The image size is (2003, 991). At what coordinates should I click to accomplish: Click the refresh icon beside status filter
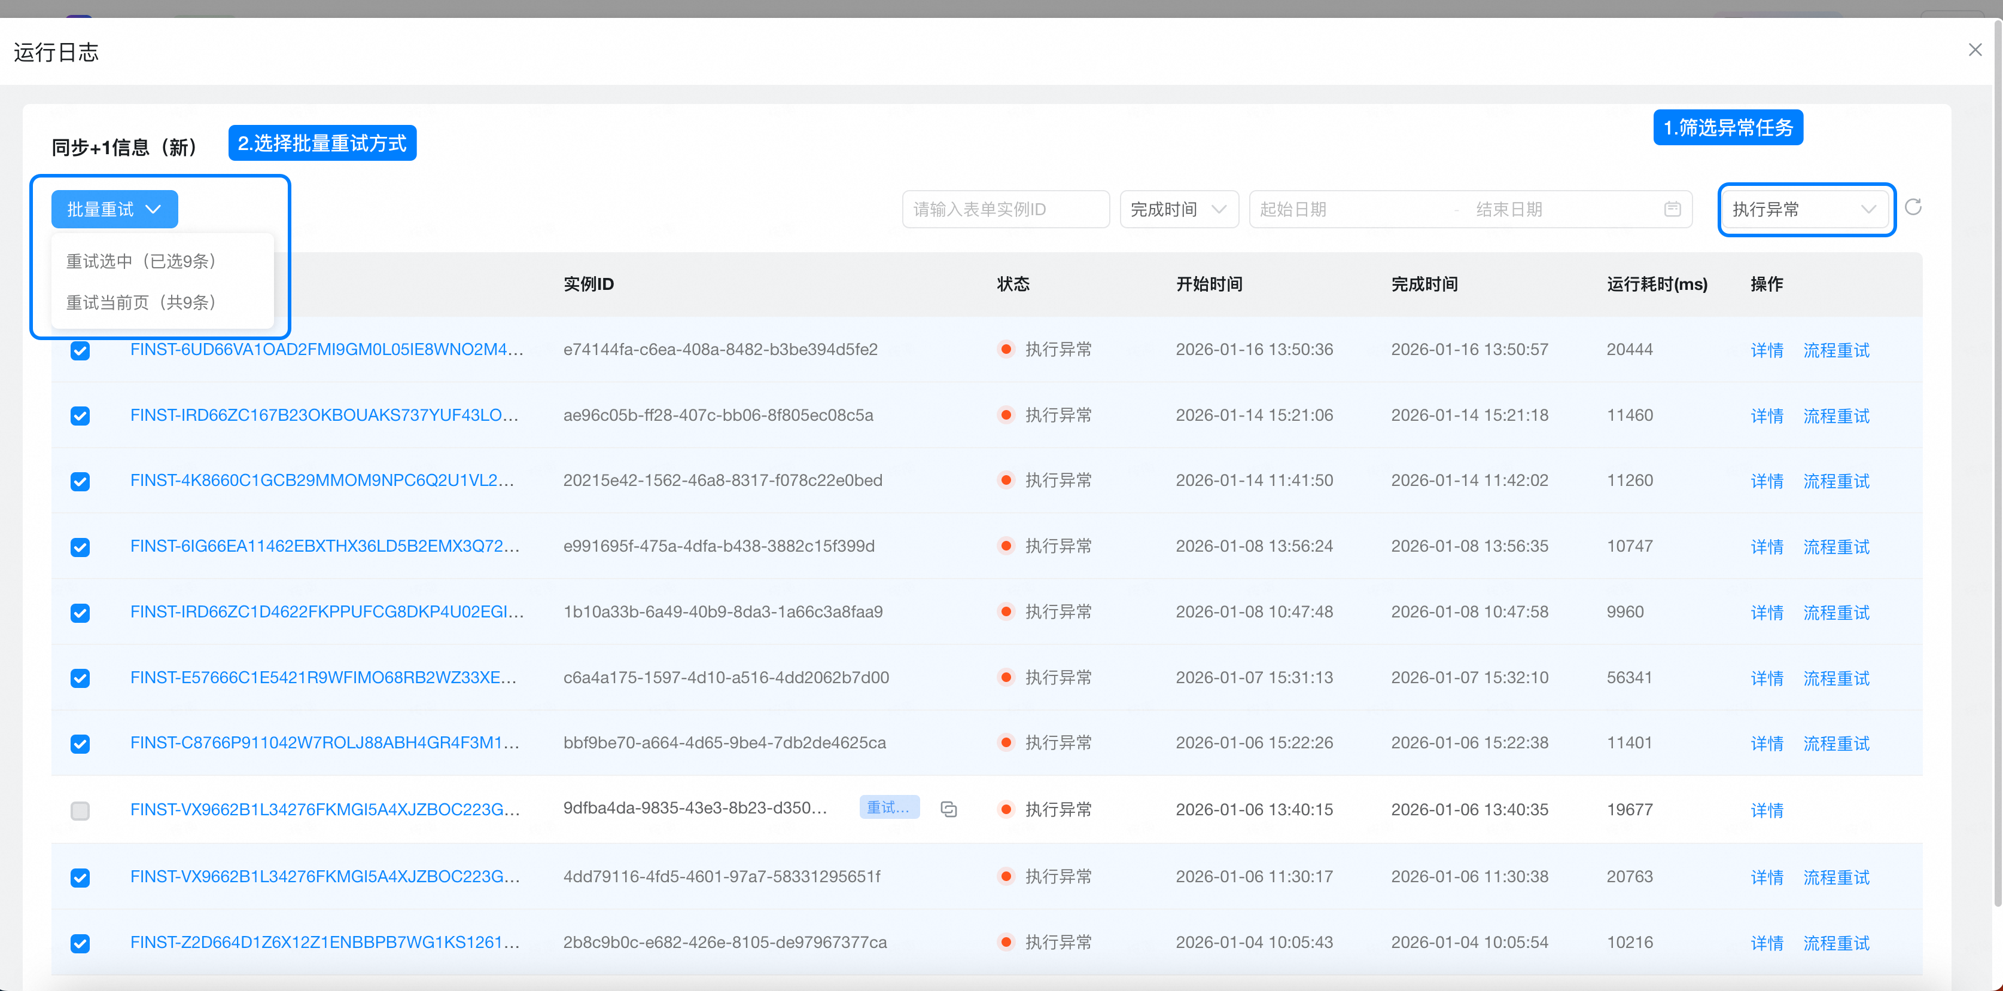tap(1913, 207)
